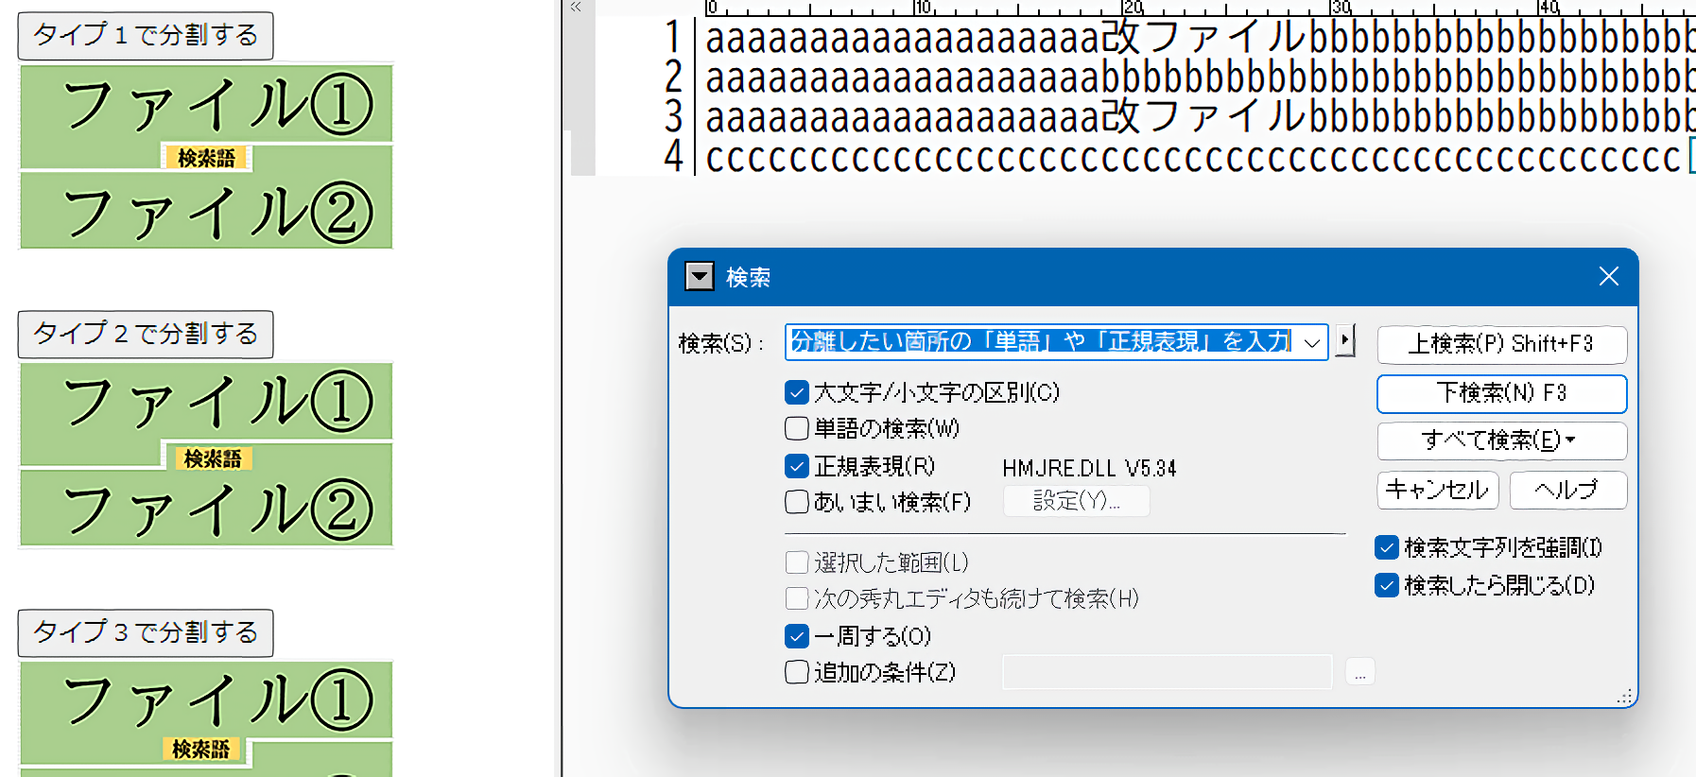Screen dimensions: 1696x777
Task: Expand the search history dropdown
Action: pyautogui.click(x=1312, y=342)
